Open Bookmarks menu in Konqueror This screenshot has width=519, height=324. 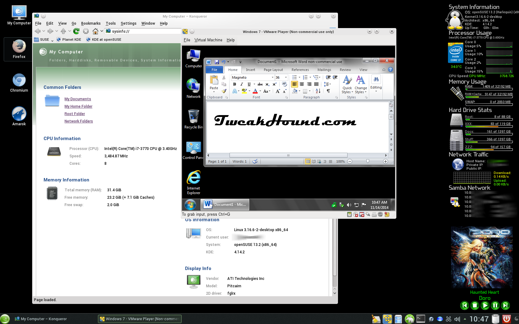[x=91, y=23]
